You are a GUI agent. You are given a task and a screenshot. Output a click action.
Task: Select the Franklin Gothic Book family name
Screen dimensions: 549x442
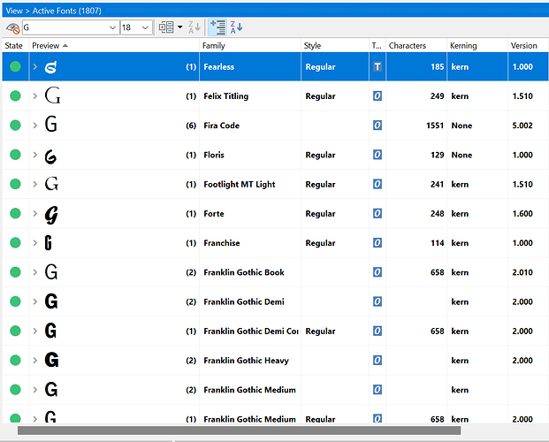click(x=244, y=272)
